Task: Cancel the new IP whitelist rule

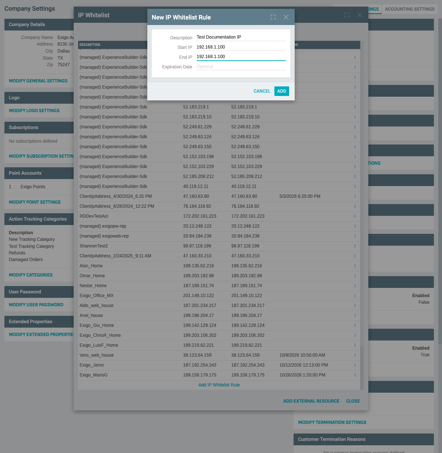Action: coord(262,91)
